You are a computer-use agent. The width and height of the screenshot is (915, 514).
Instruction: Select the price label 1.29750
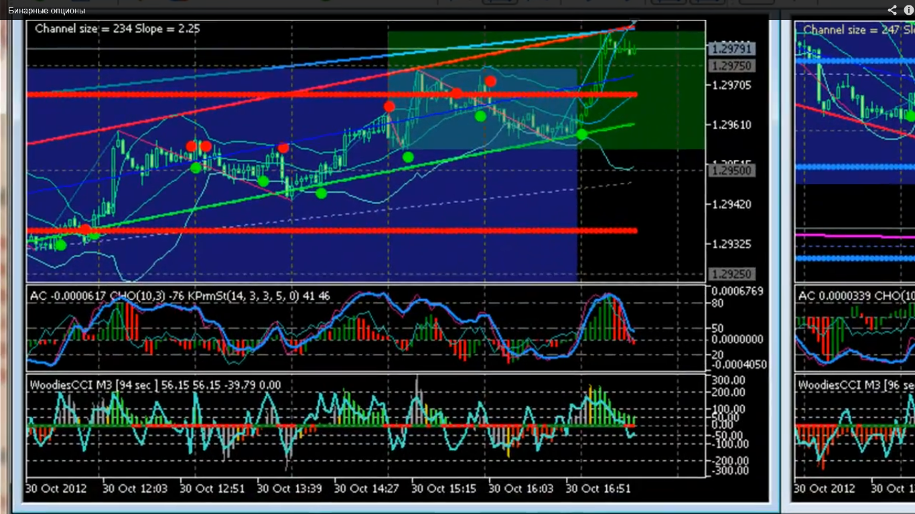732,66
